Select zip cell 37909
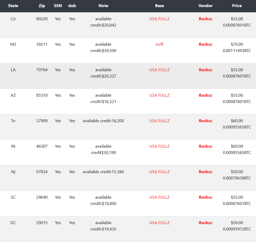256x242 pixels. (42, 121)
